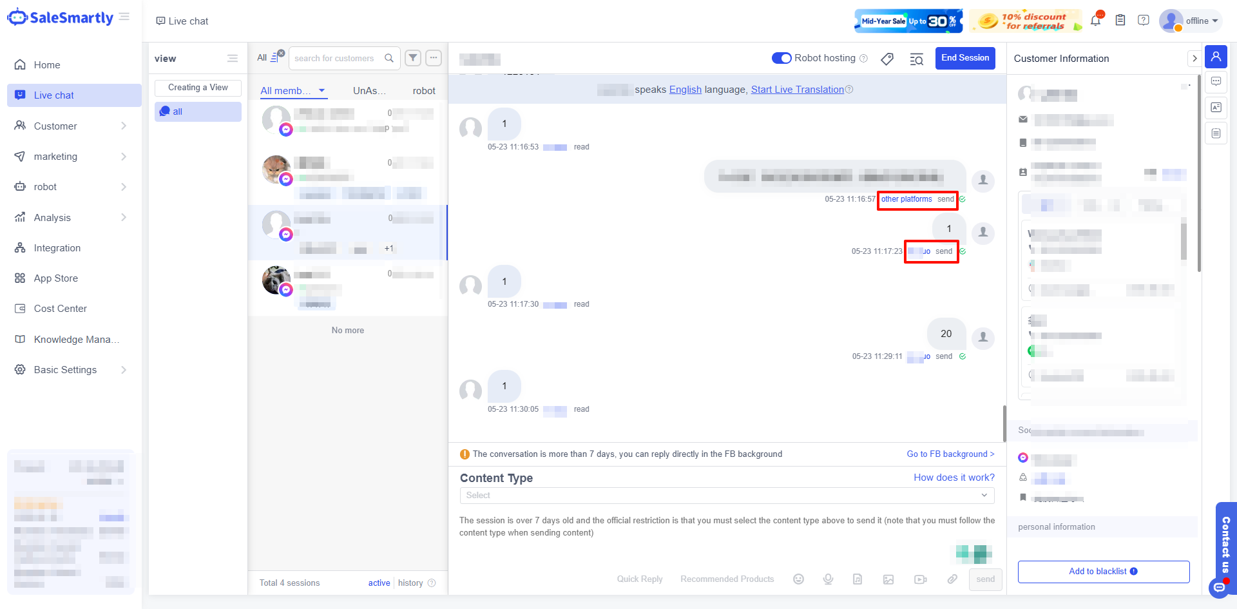Open the Go to FB background link
Screen dimensions: 1237x609
[950, 454]
